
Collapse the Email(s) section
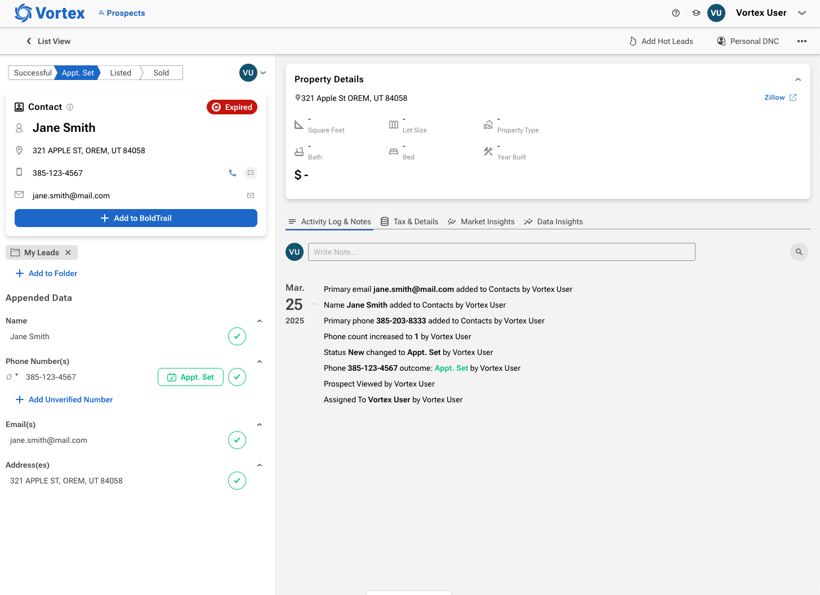260,424
